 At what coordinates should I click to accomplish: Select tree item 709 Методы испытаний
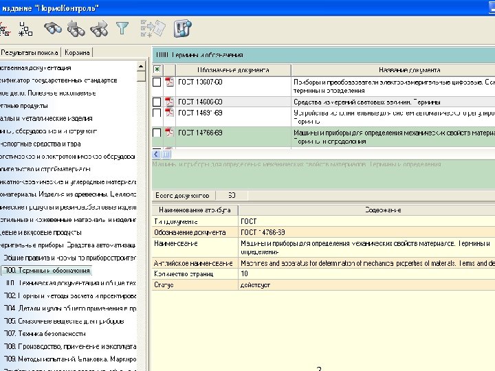[x=70, y=359]
